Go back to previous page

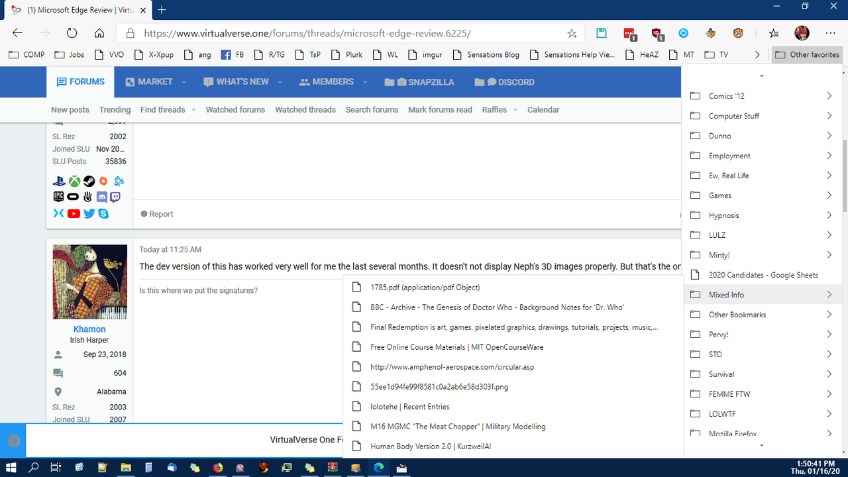tap(18, 33)
